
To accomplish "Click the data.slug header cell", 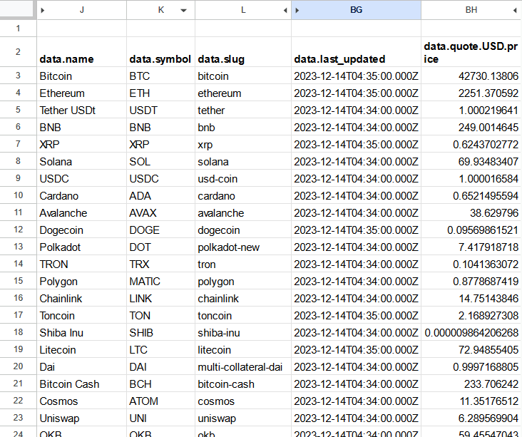I will point(243,52).
